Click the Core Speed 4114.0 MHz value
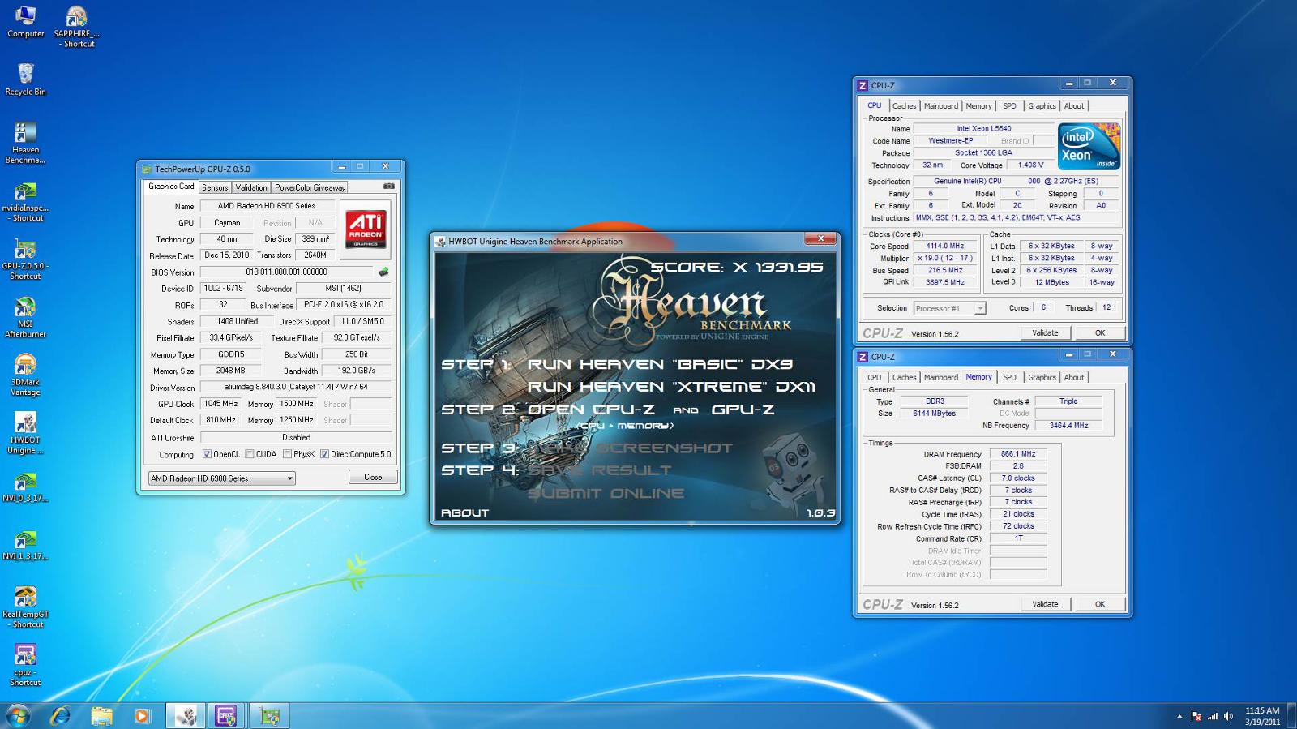 (945, 247)
